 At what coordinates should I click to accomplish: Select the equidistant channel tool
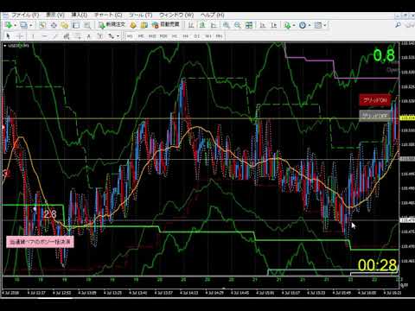pos(67,36)
